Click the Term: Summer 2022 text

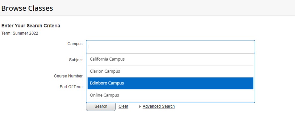20,33
